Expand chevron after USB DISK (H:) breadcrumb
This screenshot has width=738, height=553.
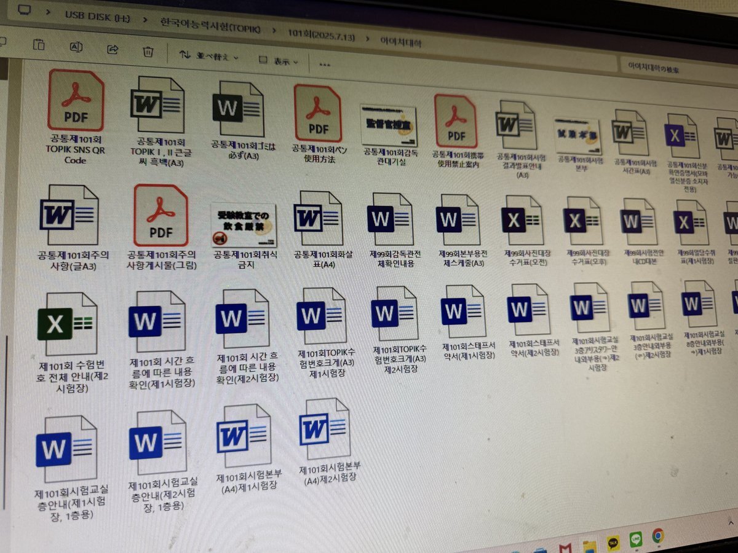click(x=145, y=20)
